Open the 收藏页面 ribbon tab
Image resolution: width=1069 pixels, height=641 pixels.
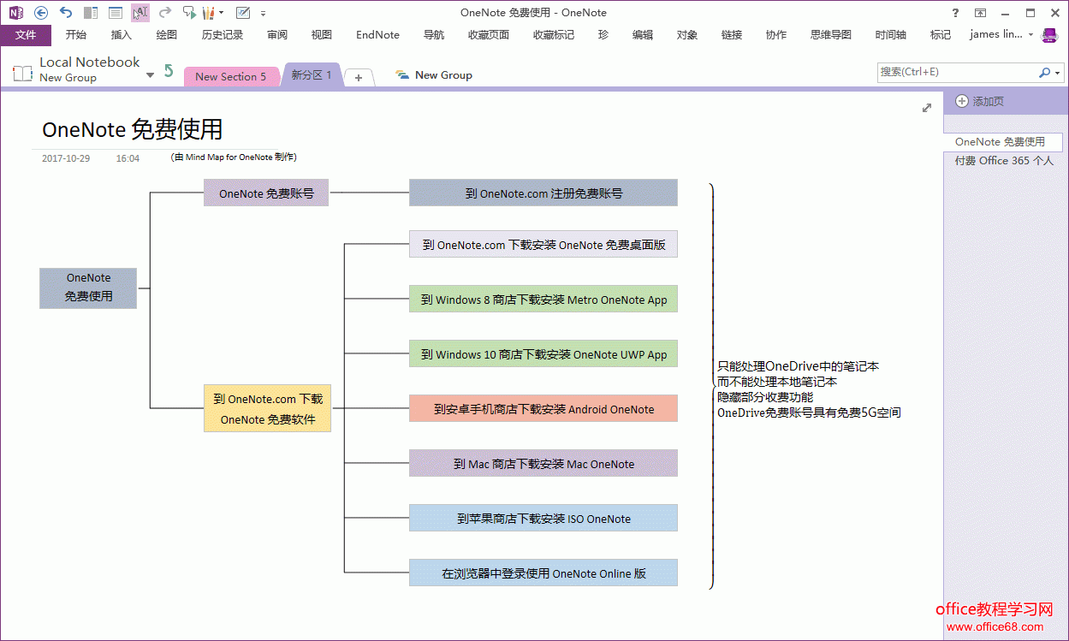point(489,35)
